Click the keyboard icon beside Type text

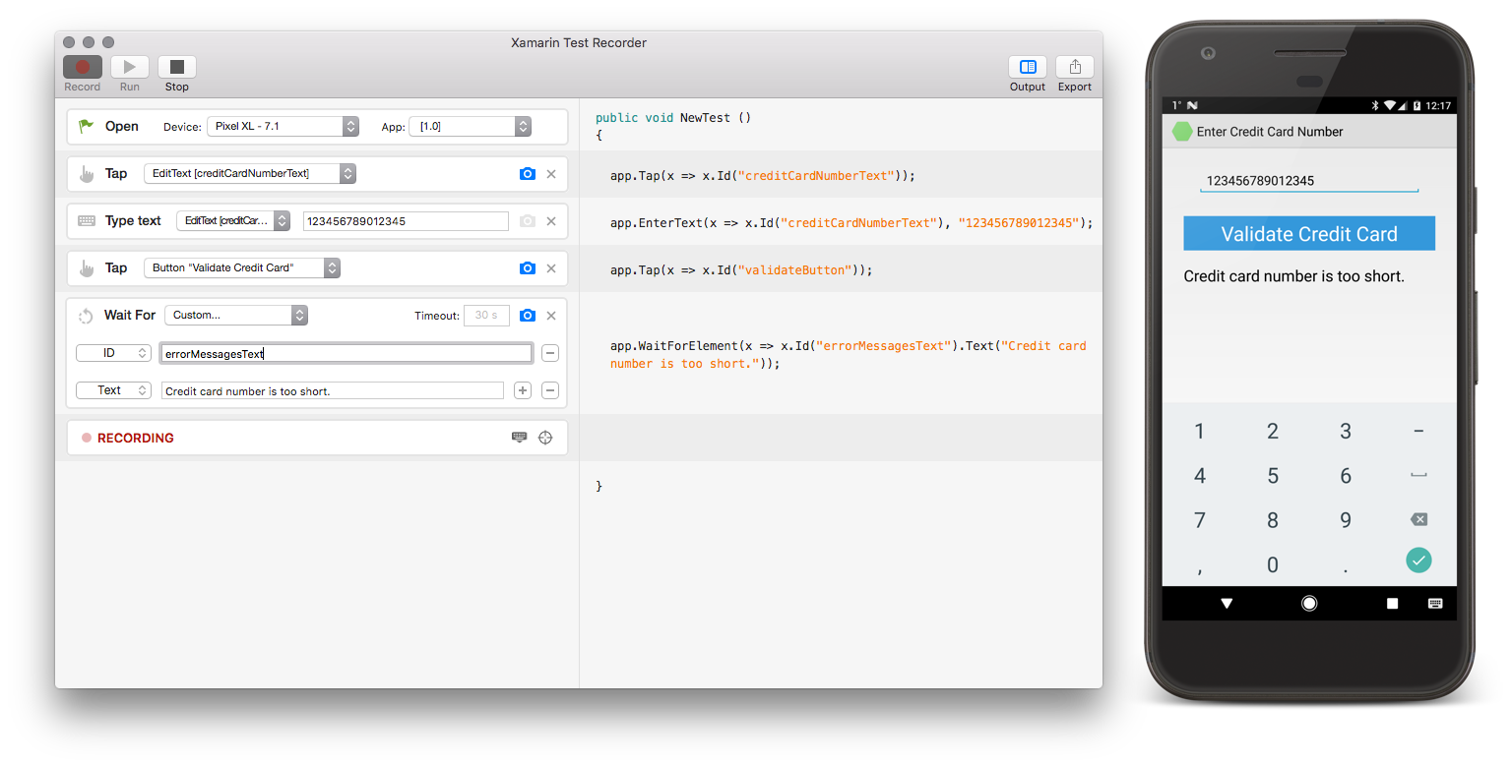pos(87,221)
